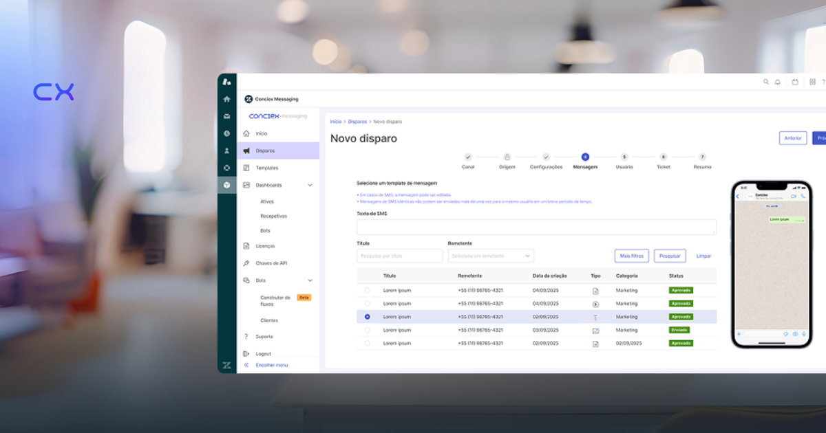Screen dimensions: 826x433
Task: Open the apps grid icon in the top bar
Action: click(x=812, y=82)
